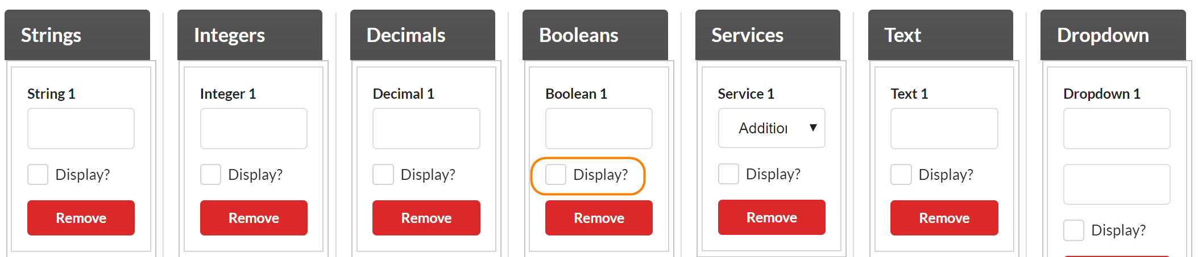Select the Text 1 input field

coord(944,129)
